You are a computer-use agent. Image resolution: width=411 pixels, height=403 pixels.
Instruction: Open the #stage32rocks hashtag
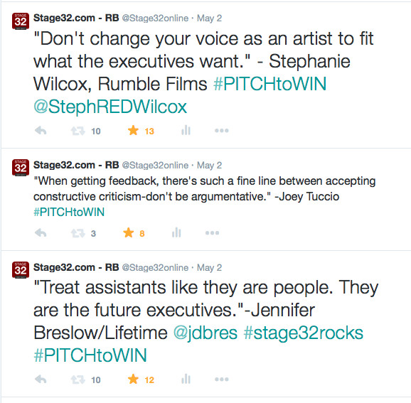[x=303, y=333]
